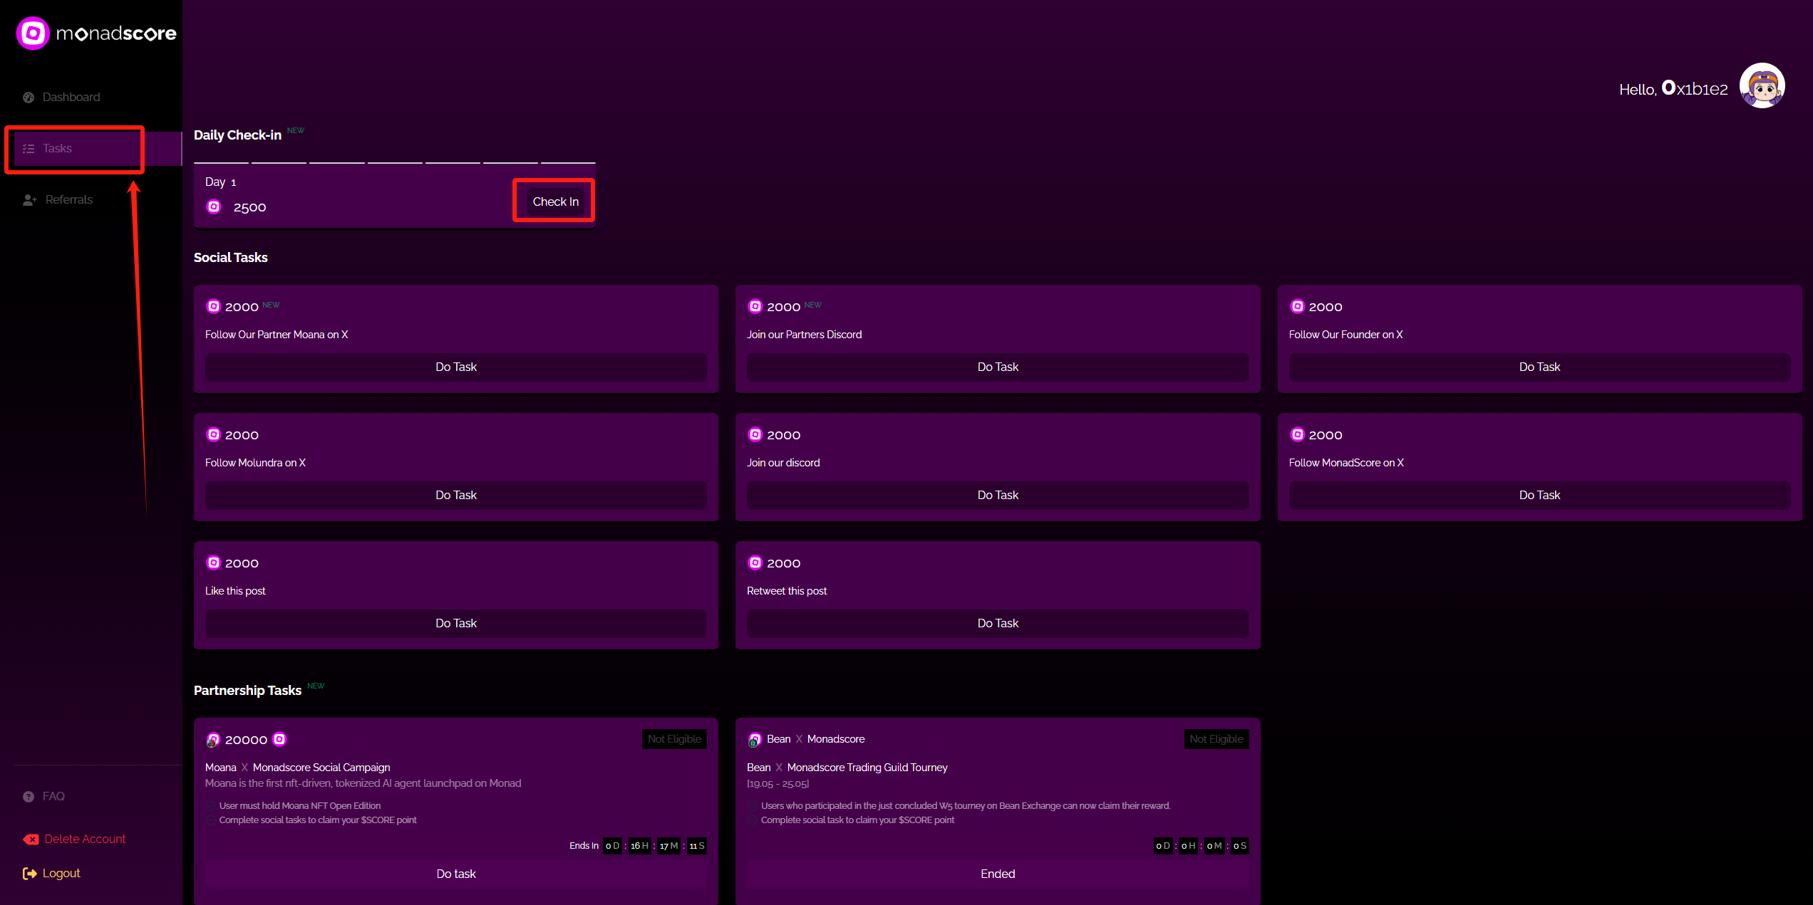Viewport: 1813px width, 905px height.
Task: Do Task for Join our discord
Action: (998, 496)
